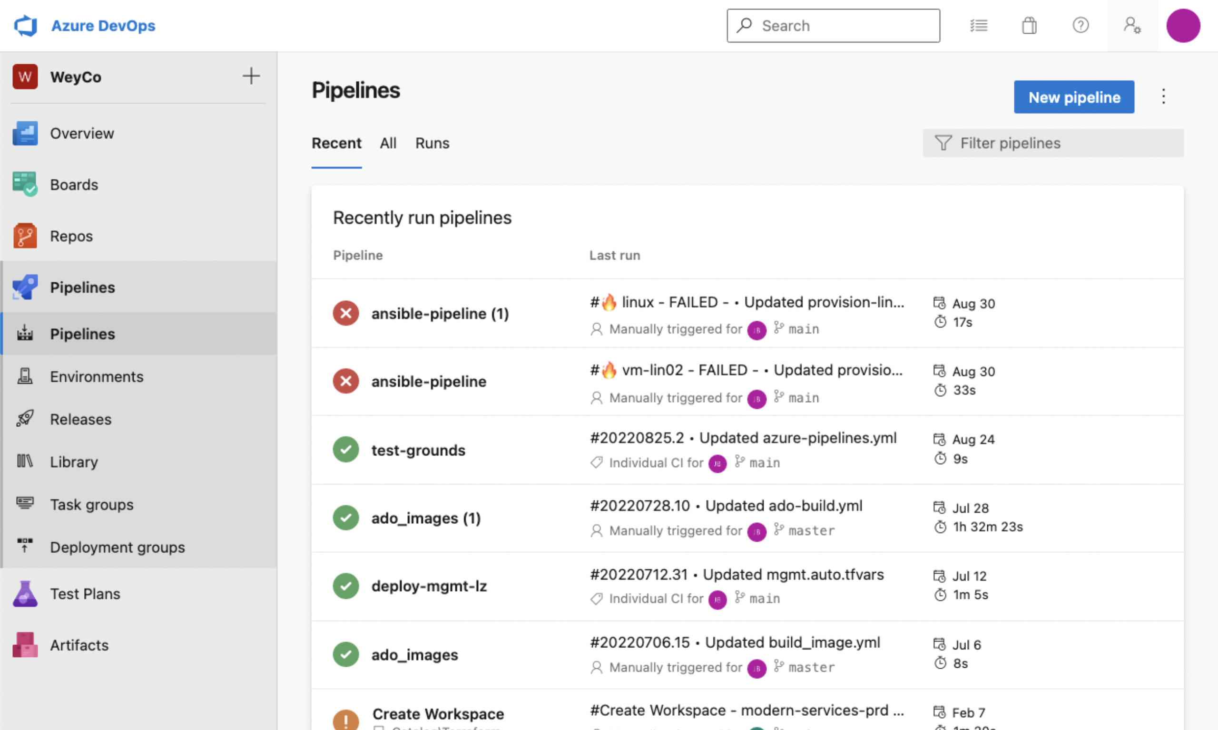
Task: Click the plus icon next to WeyCo
Action: tap(251, 76)
